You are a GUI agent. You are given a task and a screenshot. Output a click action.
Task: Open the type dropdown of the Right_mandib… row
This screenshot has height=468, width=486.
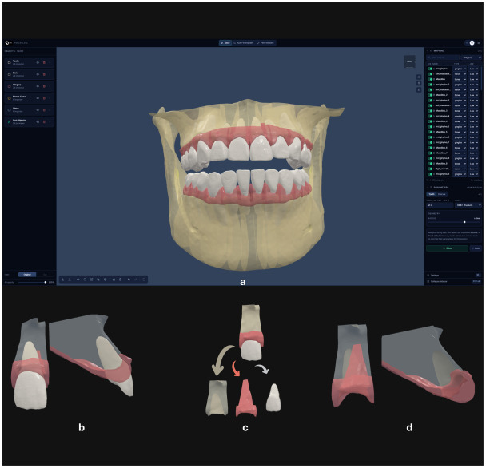click(x=460, y=169)
